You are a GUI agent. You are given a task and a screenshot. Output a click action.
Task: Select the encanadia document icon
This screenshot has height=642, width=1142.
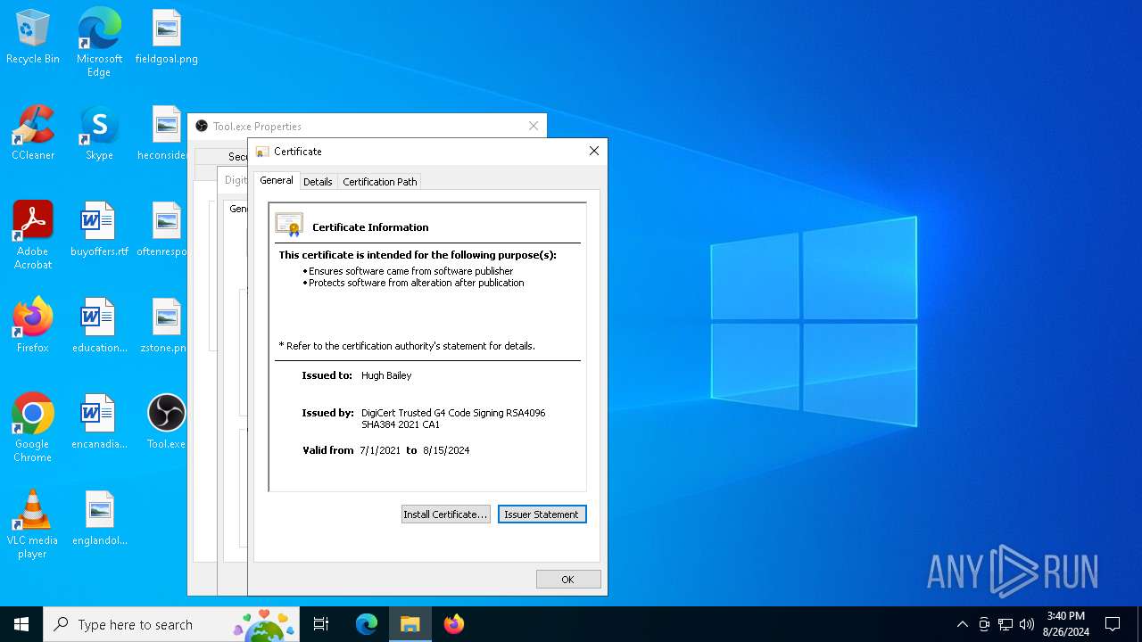(x=99, y=423)
